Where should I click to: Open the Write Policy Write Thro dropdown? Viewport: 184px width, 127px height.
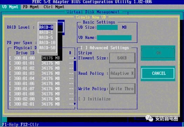point(122,89)
